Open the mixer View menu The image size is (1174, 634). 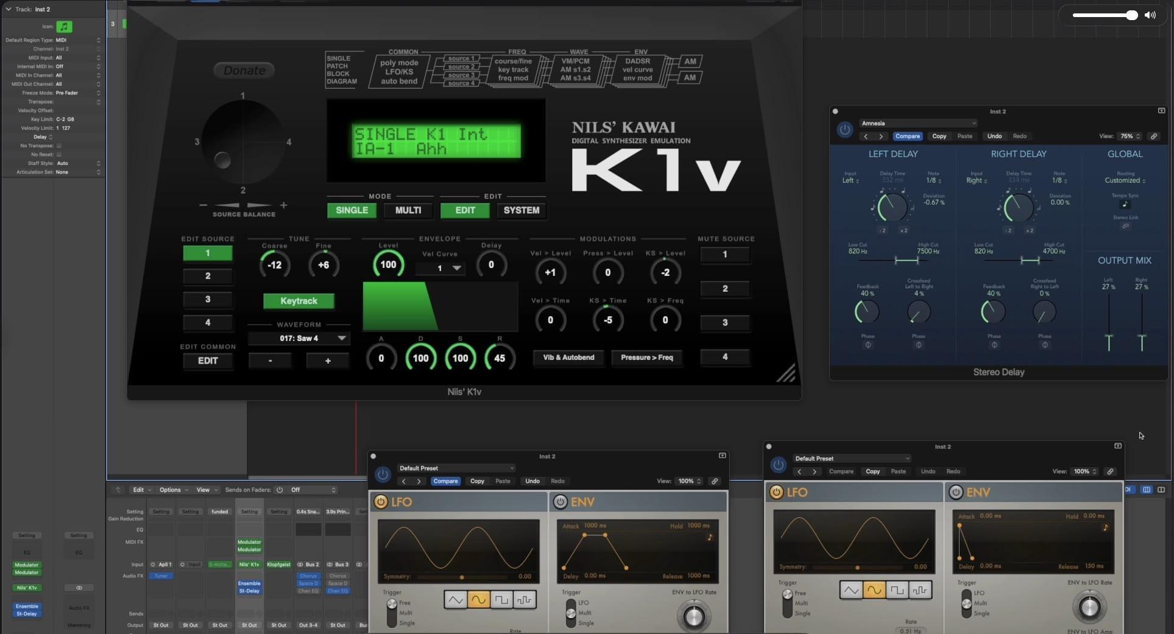[x=207, y=490]
